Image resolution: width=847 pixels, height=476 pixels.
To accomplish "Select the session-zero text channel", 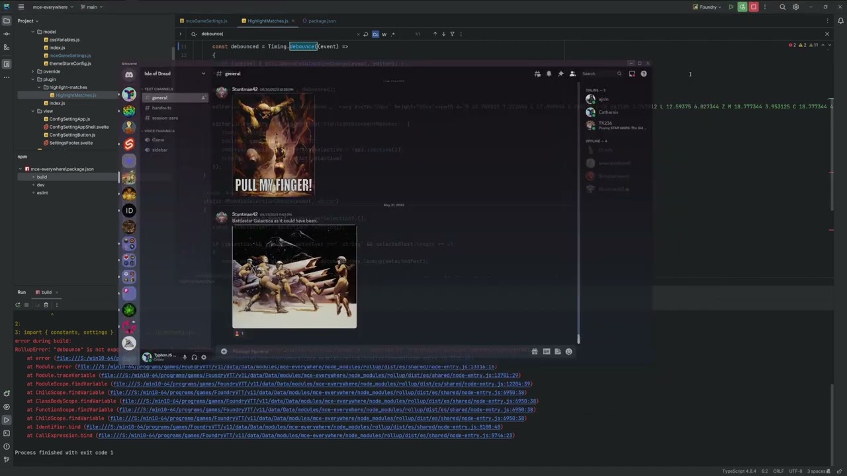I will [165, 118].
